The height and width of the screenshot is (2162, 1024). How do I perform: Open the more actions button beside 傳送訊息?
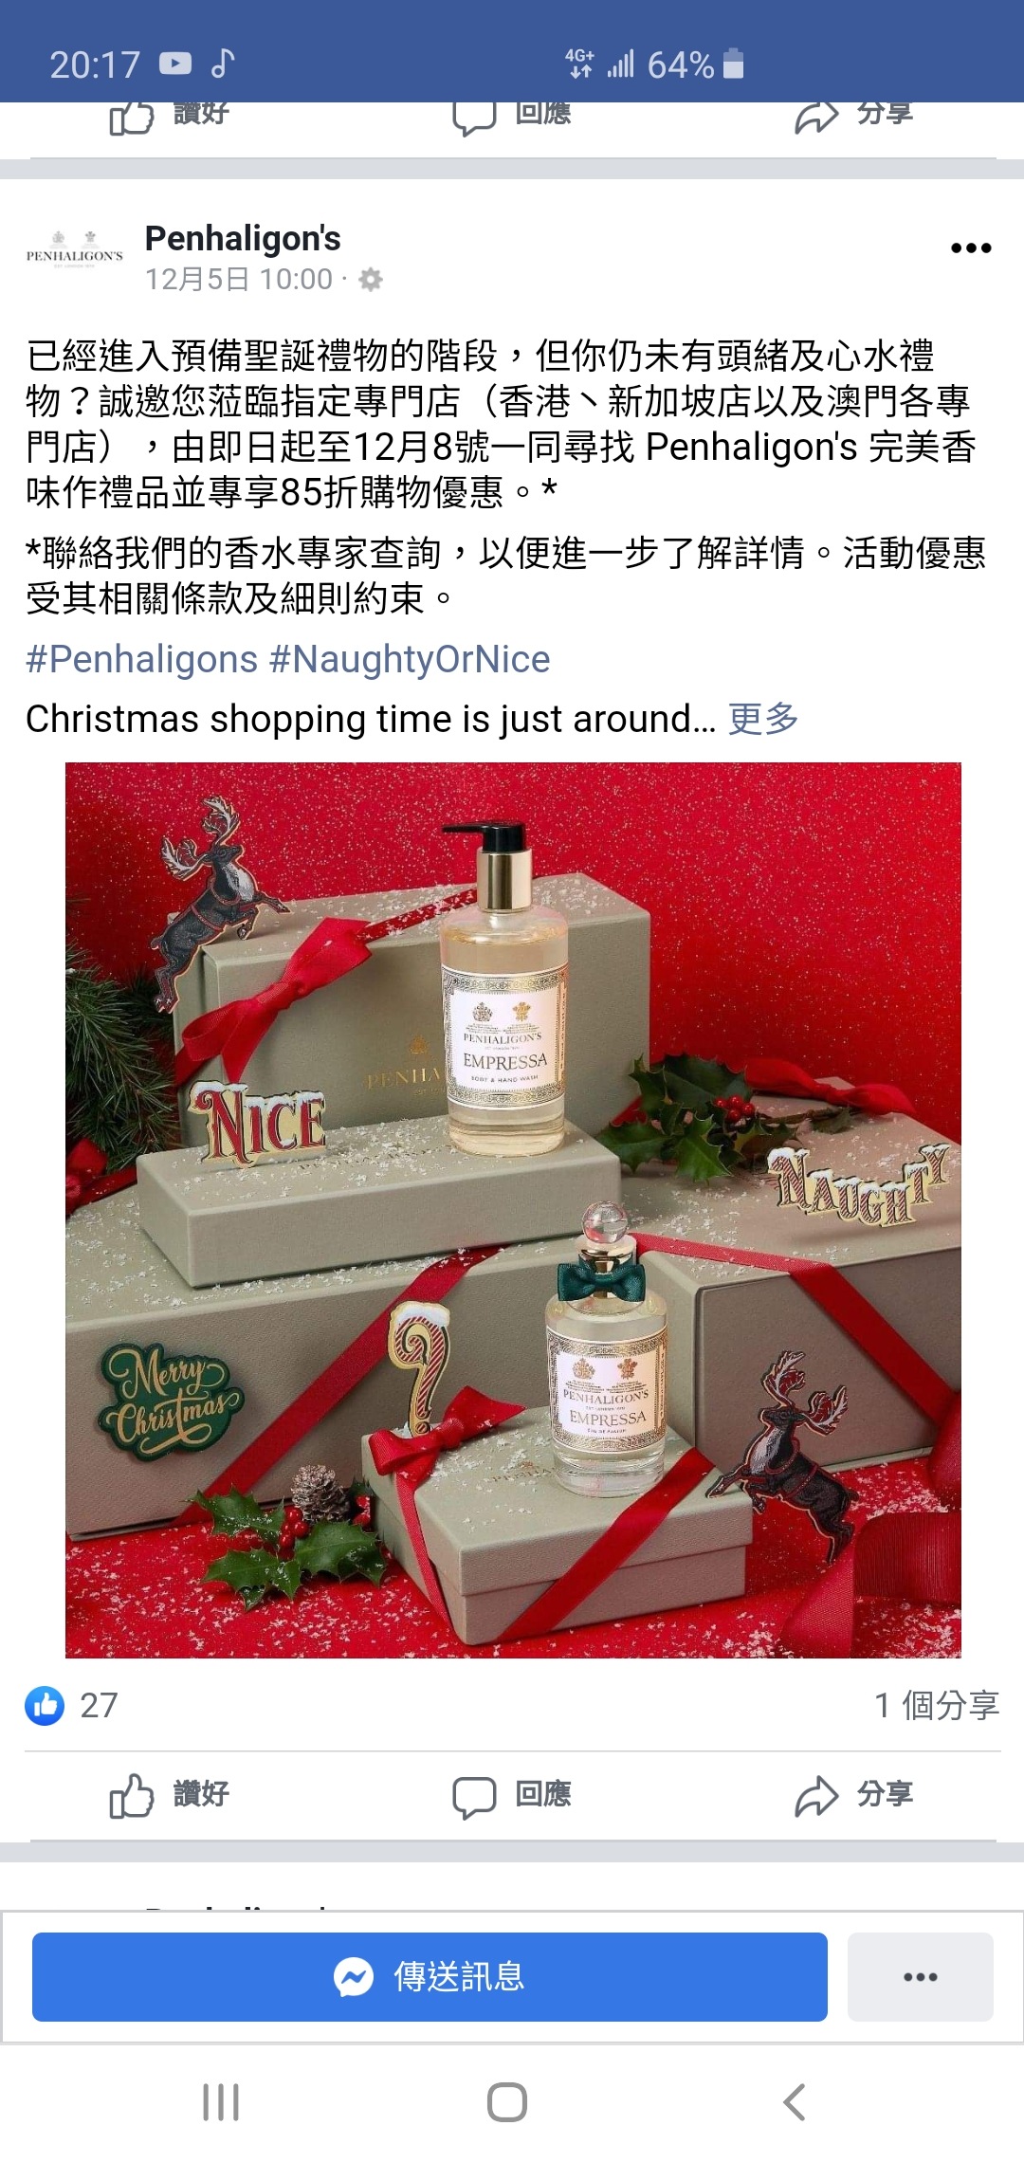[x=920, y=1977]
